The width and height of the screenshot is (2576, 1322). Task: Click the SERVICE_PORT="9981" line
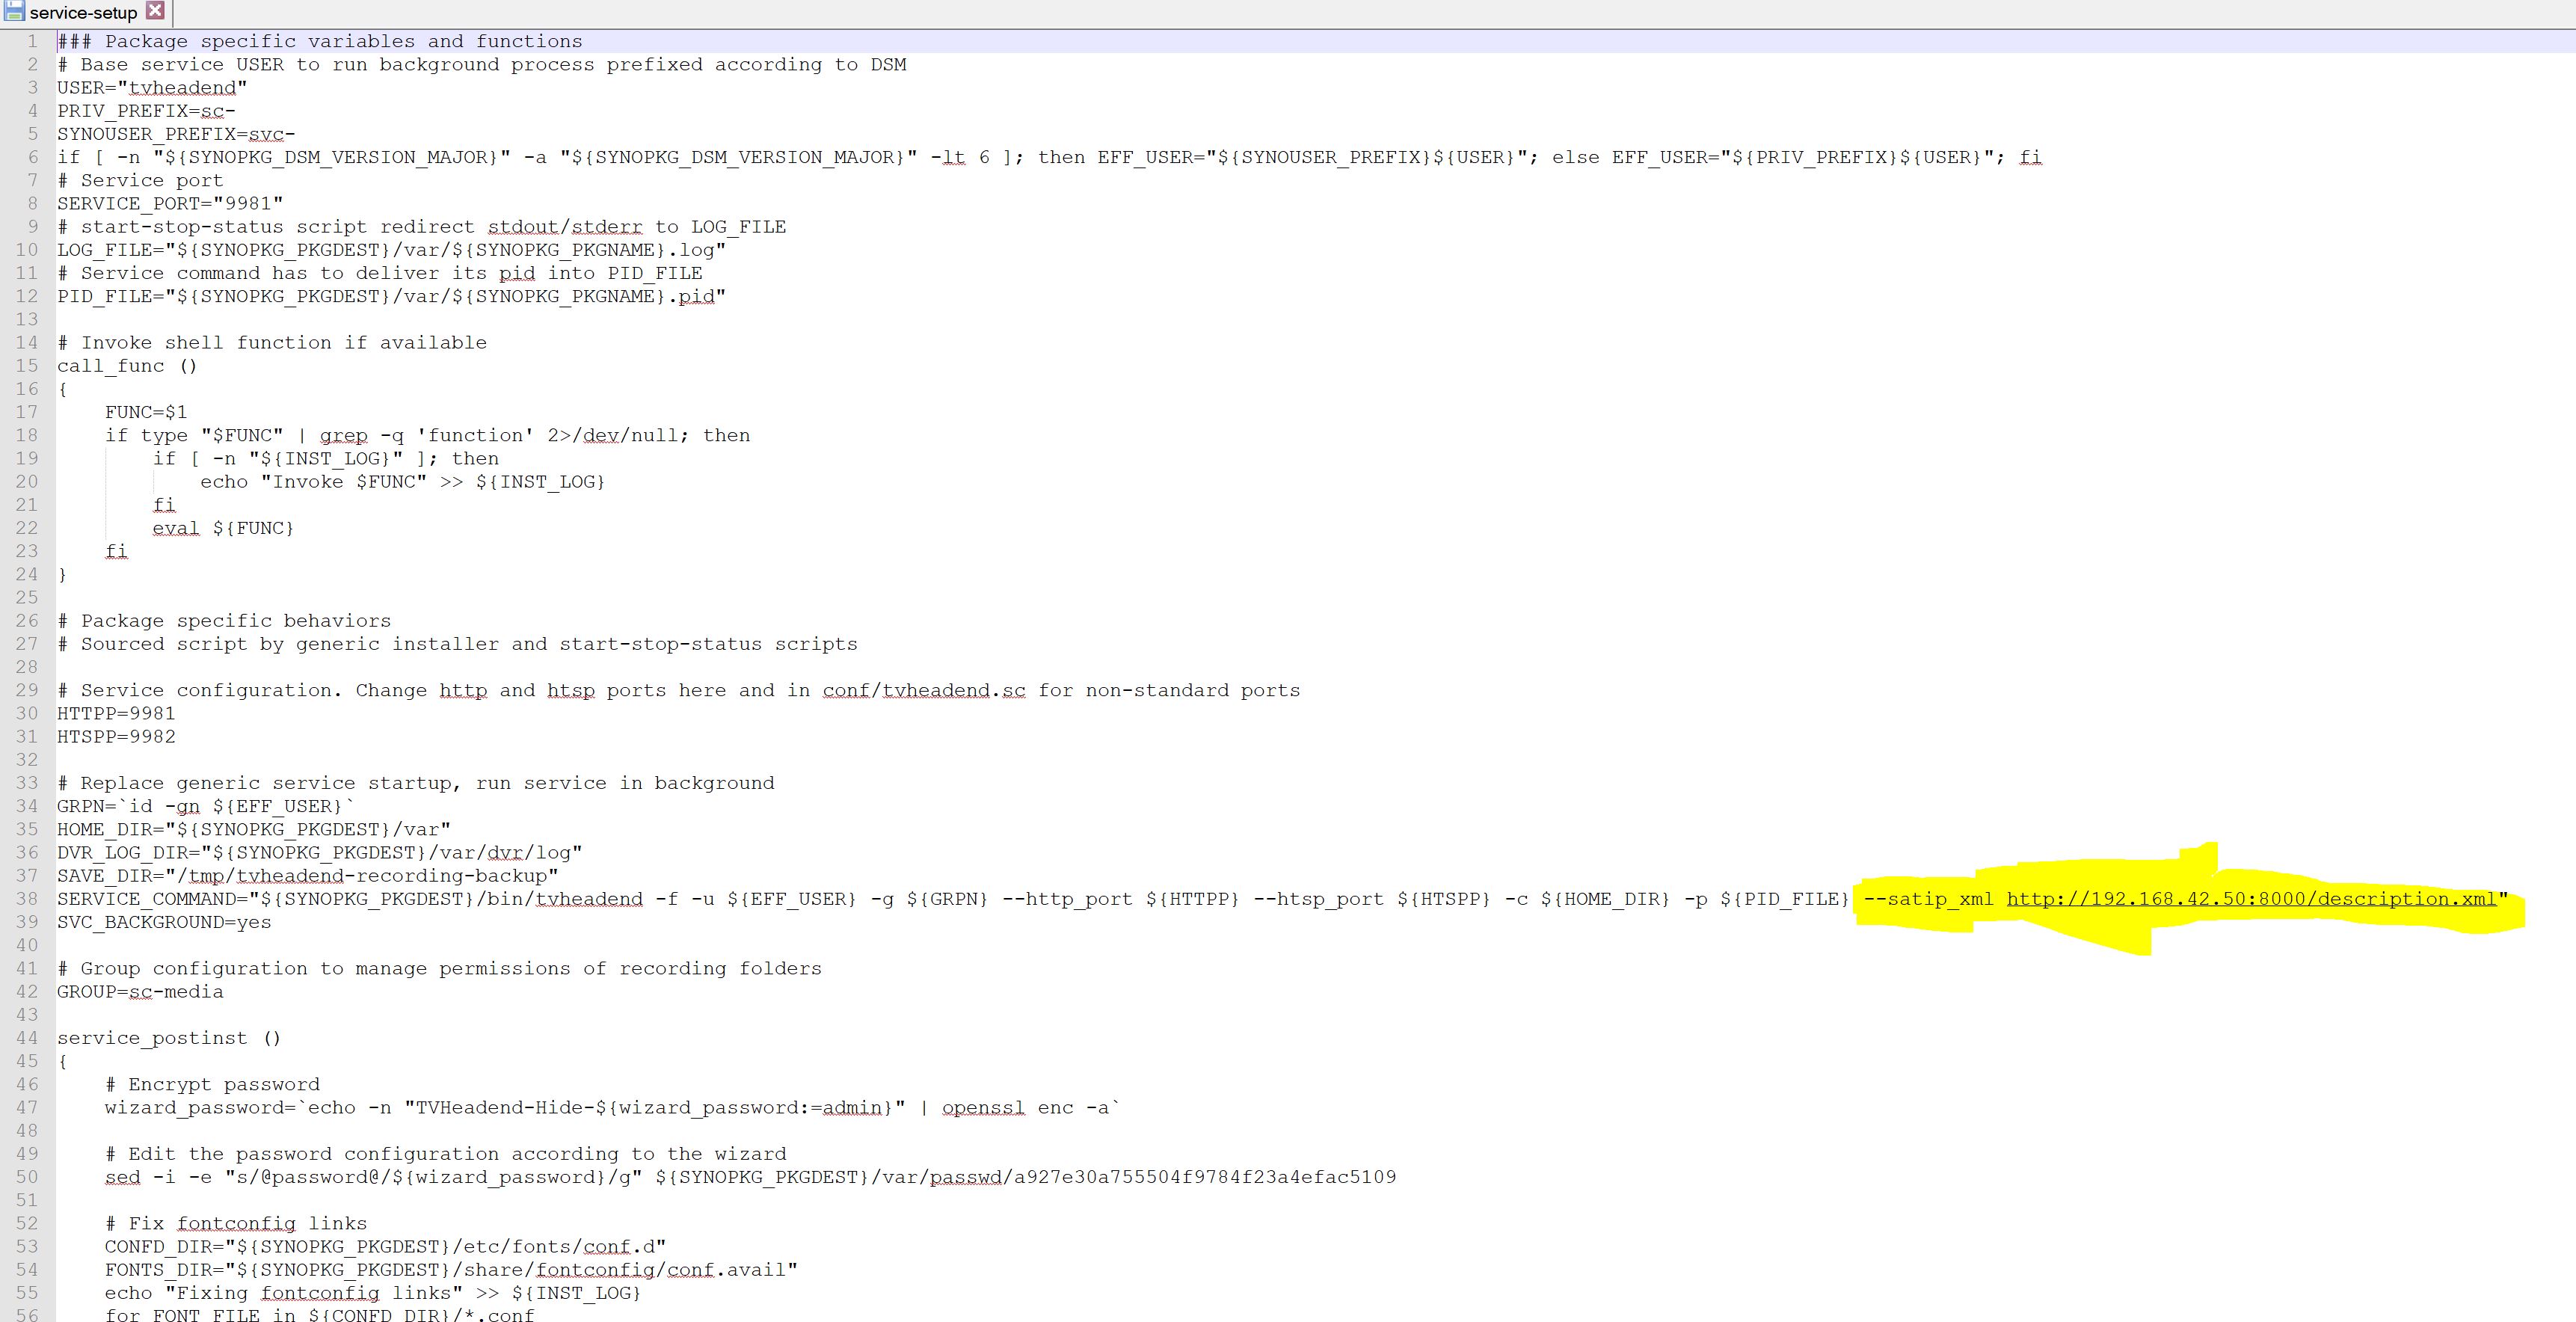(170, 204)
